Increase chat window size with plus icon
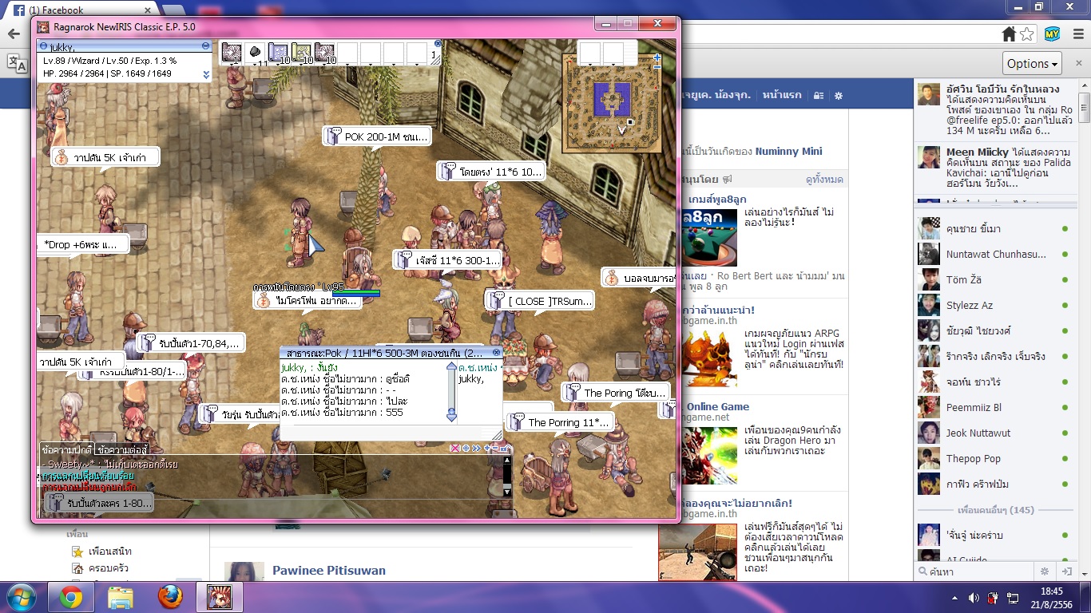1091x613 pixels. click(486, 449)
